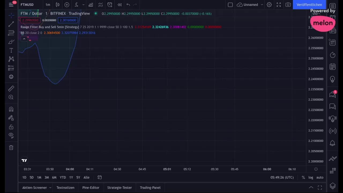Select the crosshair cursor tool
The image size is (343, 193).
(x=11, y=16)
